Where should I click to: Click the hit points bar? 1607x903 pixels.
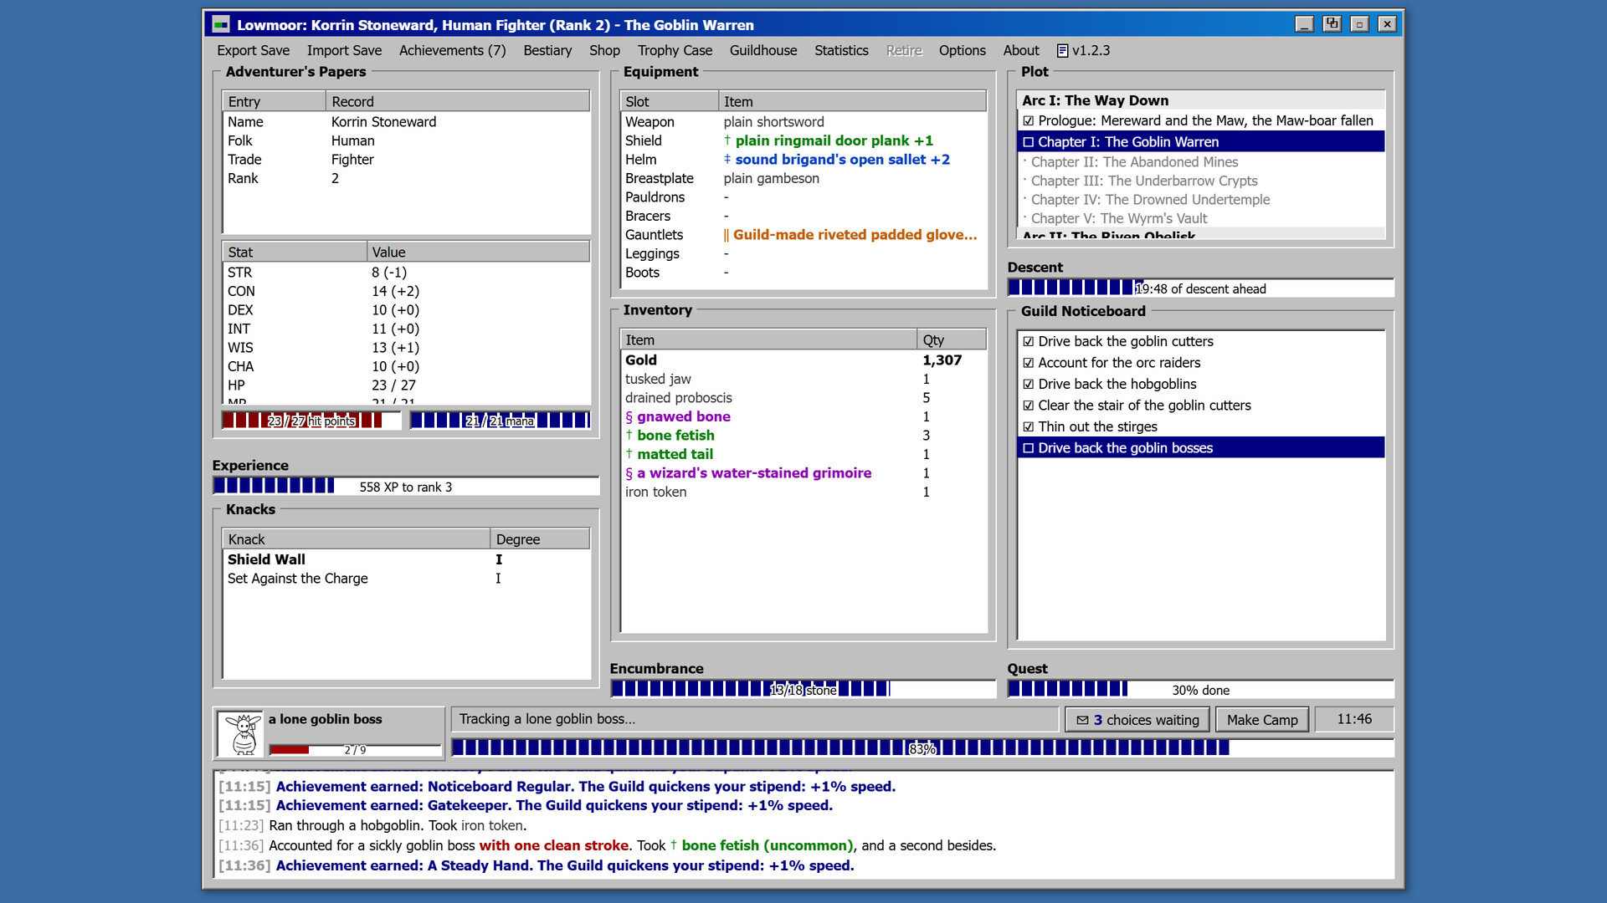(x=311, y=421)
